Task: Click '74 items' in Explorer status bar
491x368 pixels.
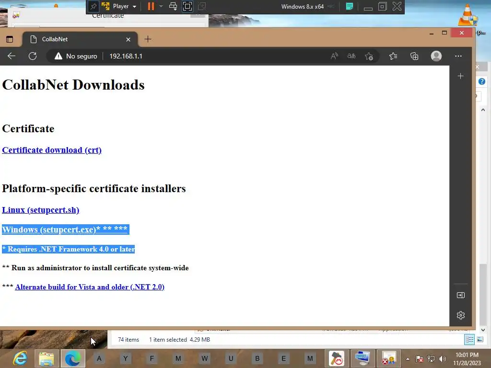Action: [129, 340]
